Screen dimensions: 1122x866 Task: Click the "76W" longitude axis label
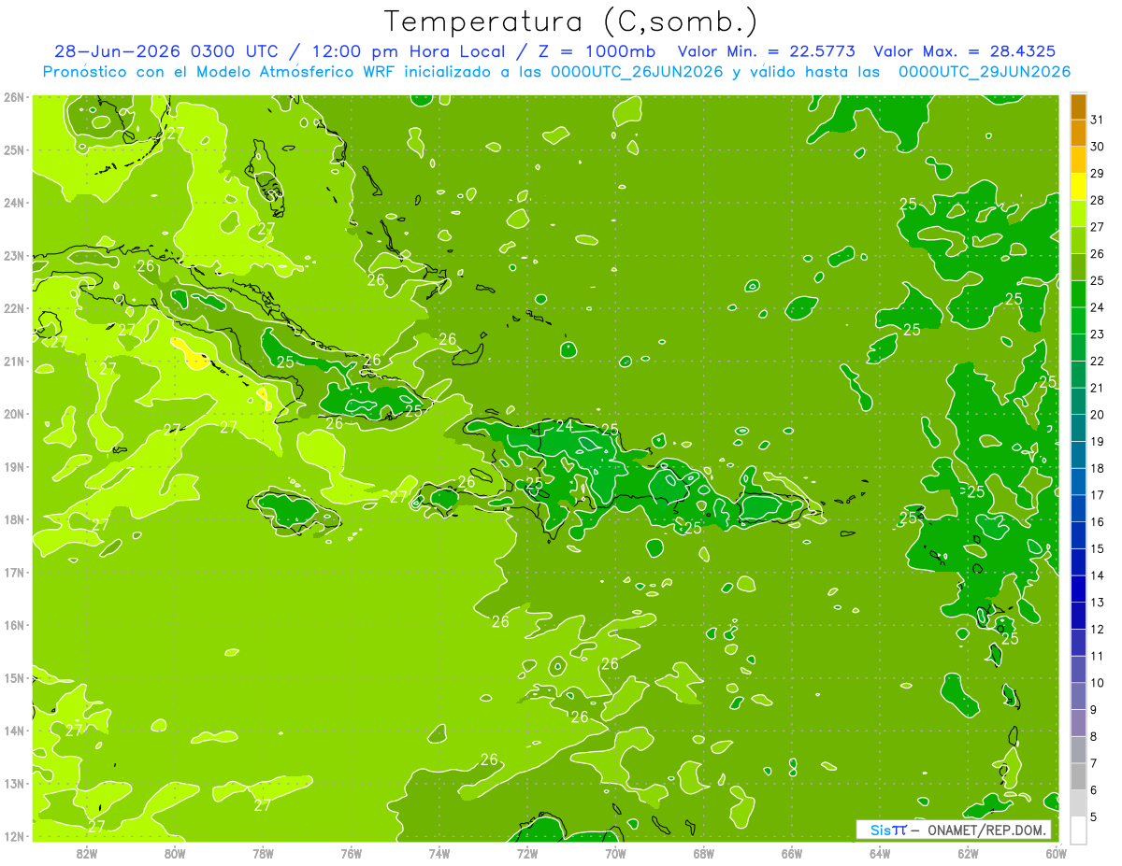click(351, 853)
